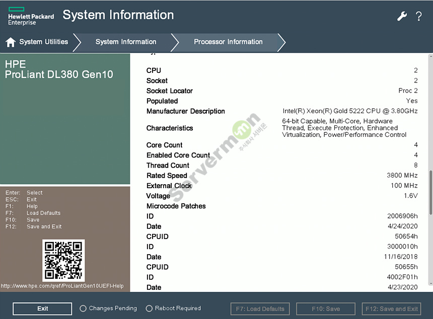Viewport: 433px width, 319px height.
Task: Click the 3800 MHz value
Action: pyautogui.click(x=402, y=175)
